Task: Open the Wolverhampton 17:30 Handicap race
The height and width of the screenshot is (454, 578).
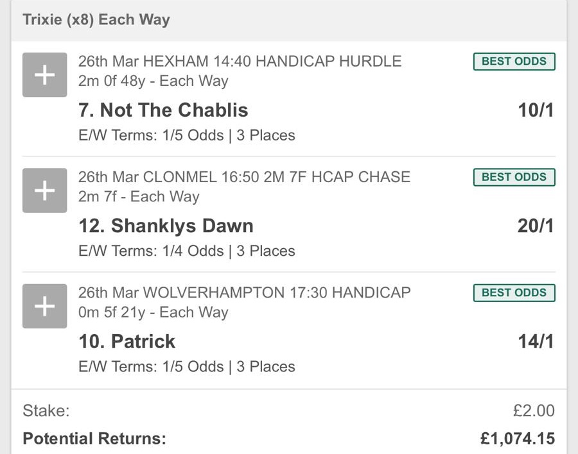Action: (244, 292)
